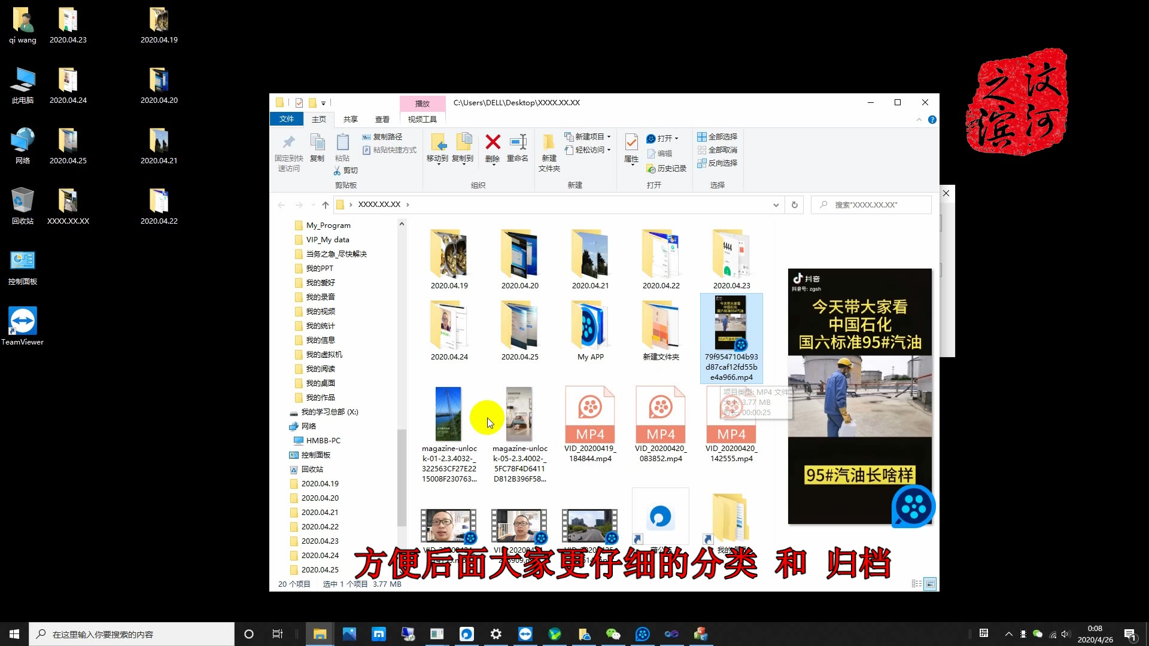This screenshot has height=646, width=1149.
Task: Switch to large thumbnails view toggle
Action: coord(929,584)
